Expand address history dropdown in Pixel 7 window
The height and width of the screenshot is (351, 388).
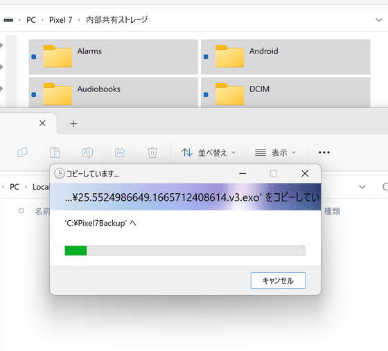point(378,20)
